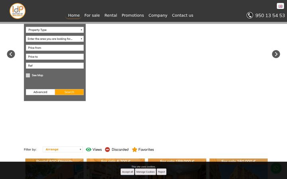Viewport: 287px width, 179px height.
Task: Click the orange Search button
Action: coord(69,92)
